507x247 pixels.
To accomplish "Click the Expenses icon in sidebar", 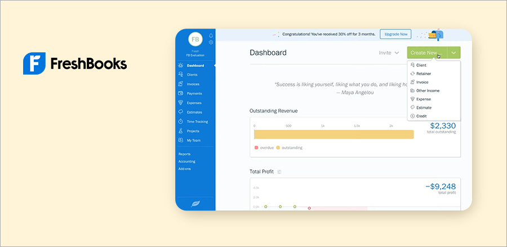I will [181, 103].
